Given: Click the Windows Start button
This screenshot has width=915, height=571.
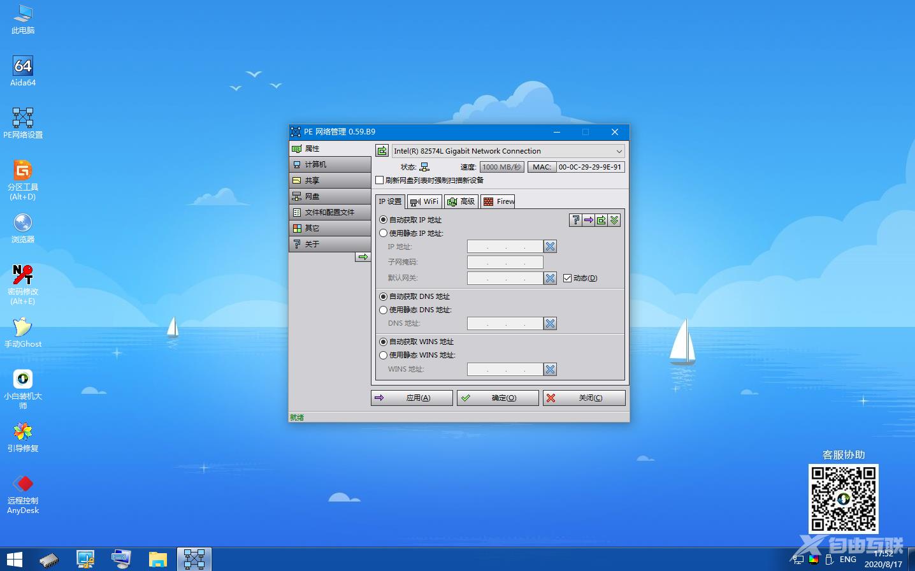Looking at the screenshot, I should point(14,560).
